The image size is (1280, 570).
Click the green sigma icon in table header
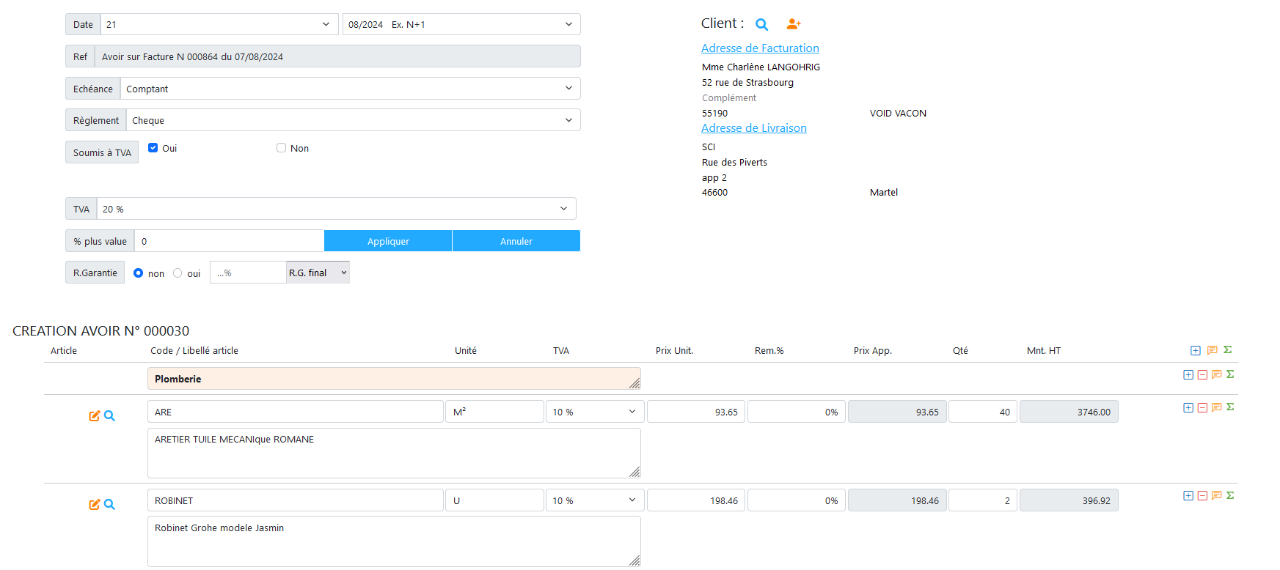[1228, 349]
